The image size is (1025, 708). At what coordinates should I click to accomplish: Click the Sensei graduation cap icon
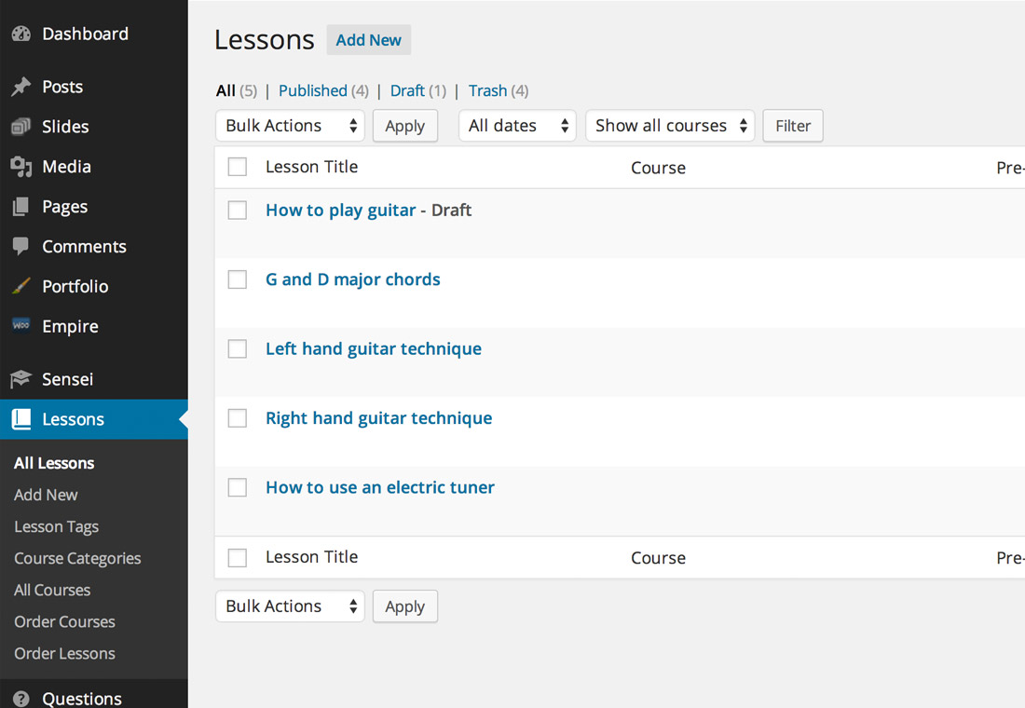[20, 379]
